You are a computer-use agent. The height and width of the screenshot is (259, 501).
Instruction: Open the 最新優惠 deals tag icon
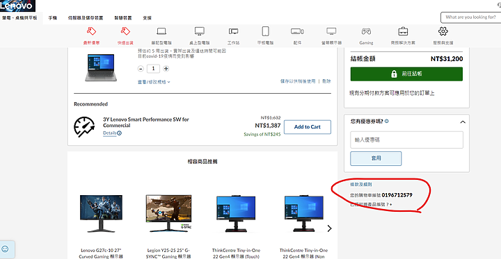click(x=91, y=31)
